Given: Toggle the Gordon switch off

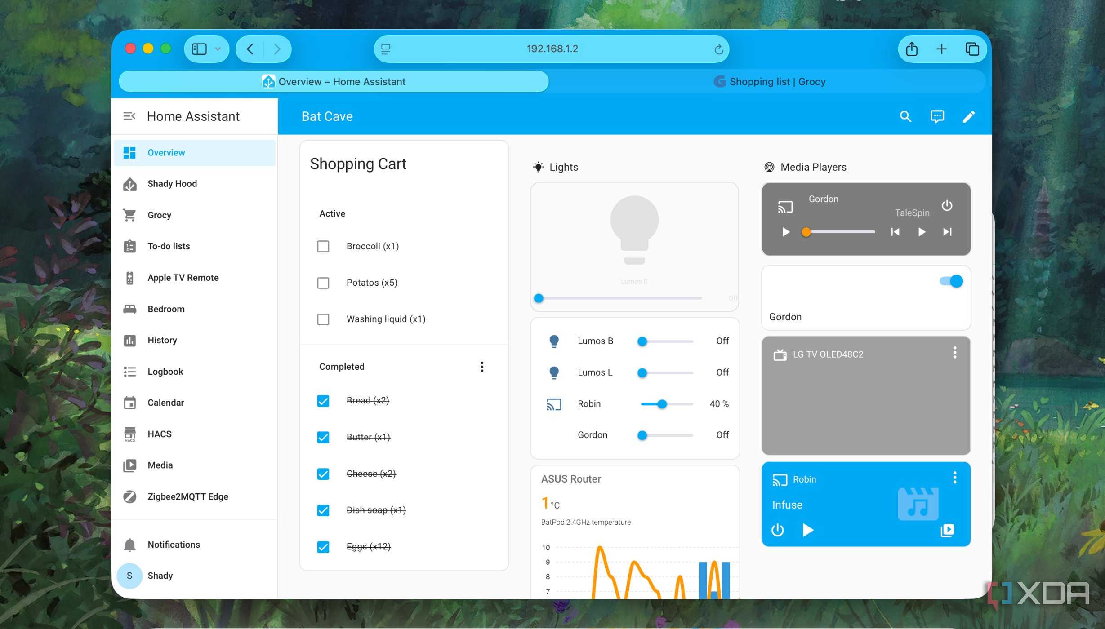Looking at the screenshot, I should tap(951, 281).
